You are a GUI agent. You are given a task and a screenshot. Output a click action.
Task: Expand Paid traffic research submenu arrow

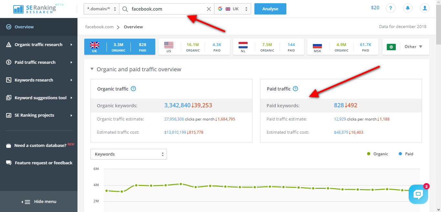pos(71,62)
